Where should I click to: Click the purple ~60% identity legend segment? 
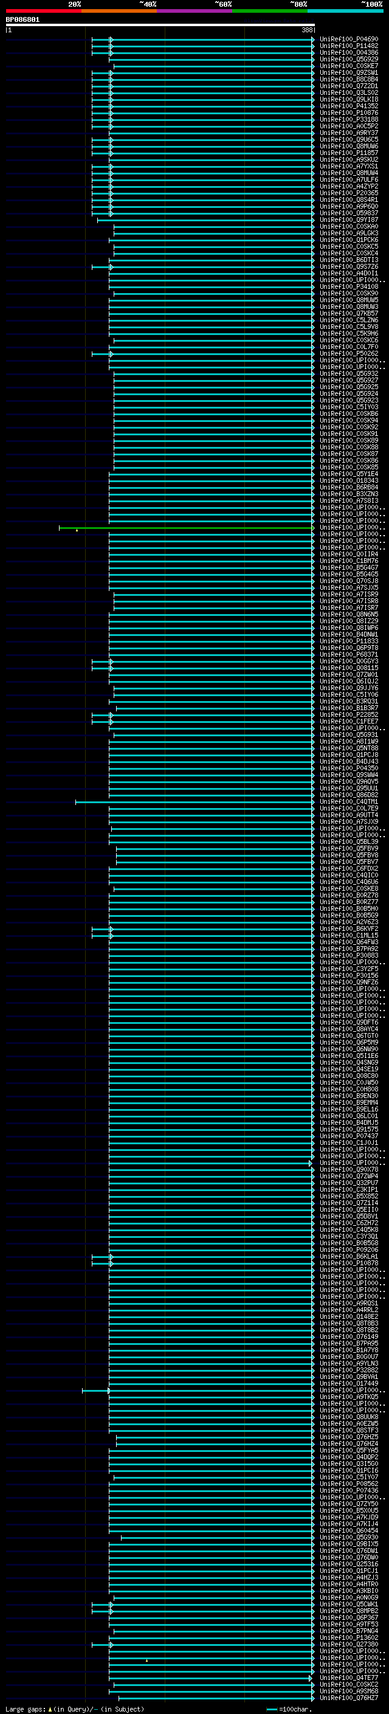[x=195, y=11]
